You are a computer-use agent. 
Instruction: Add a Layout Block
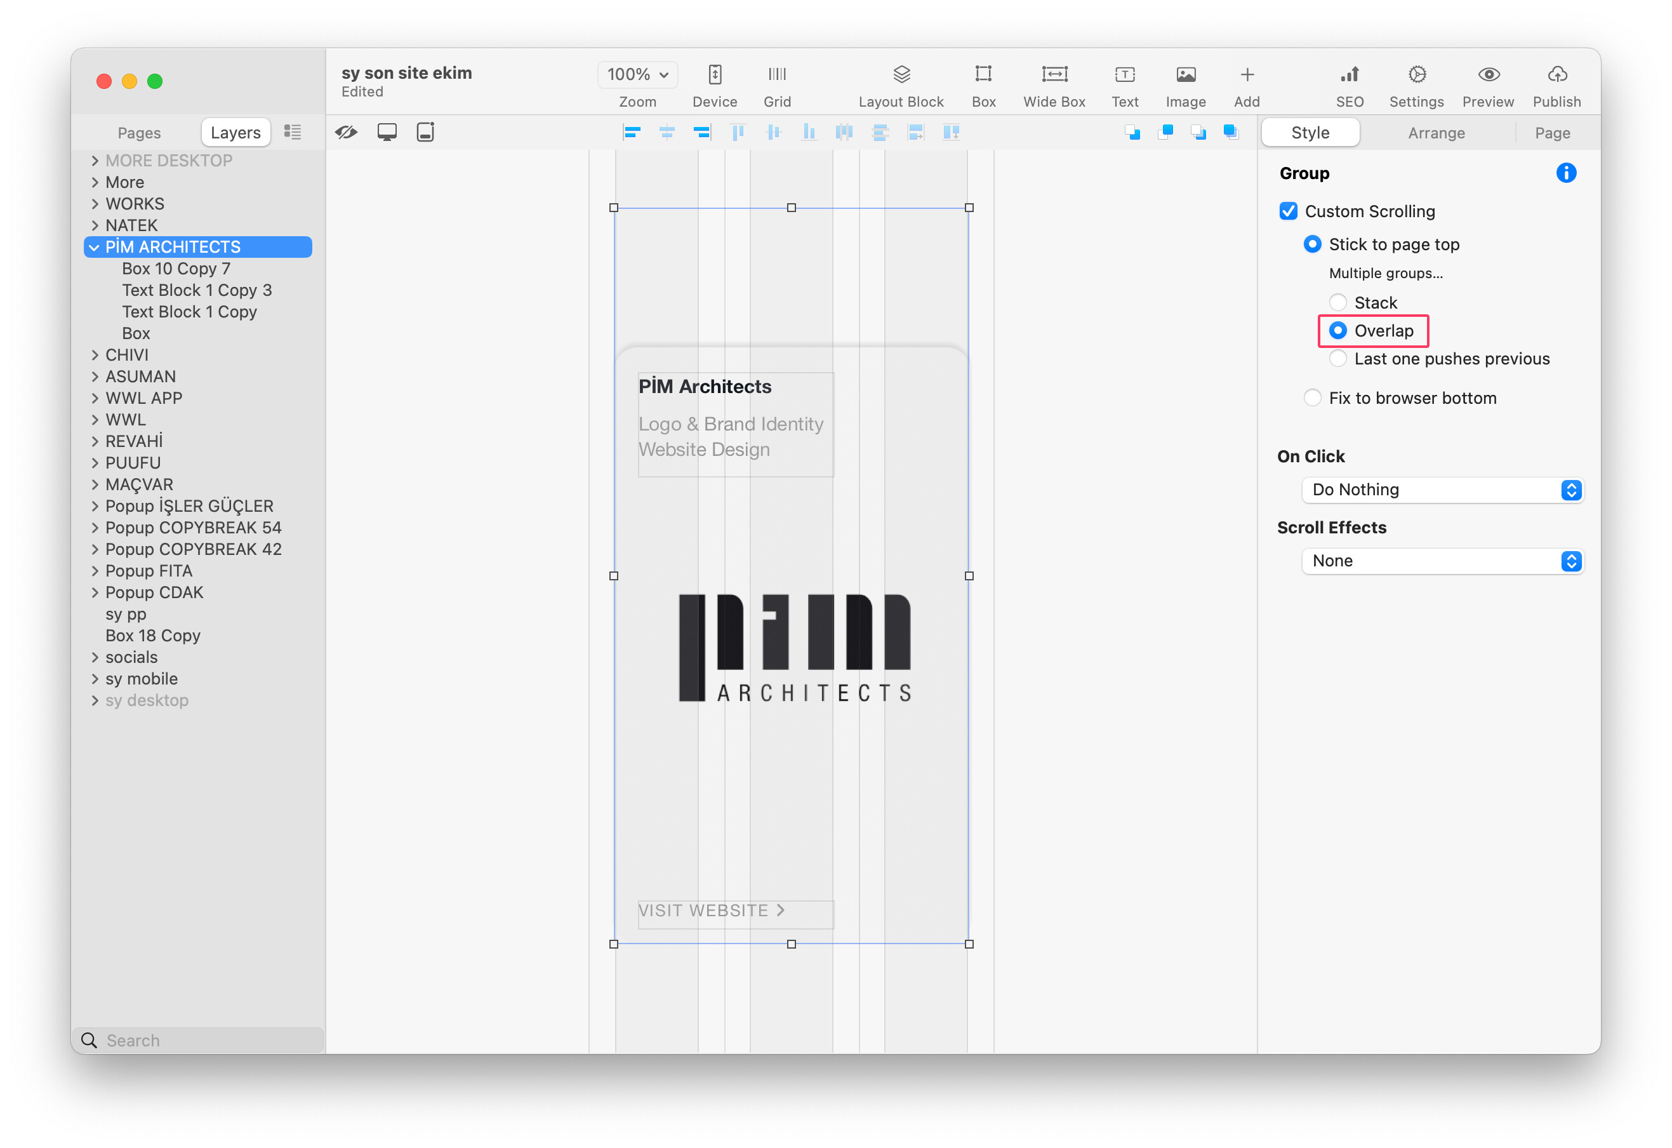[x=901, y=74]
